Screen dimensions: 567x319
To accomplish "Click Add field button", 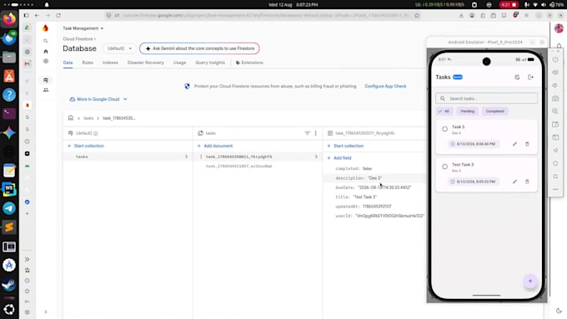I will (339, 158).
